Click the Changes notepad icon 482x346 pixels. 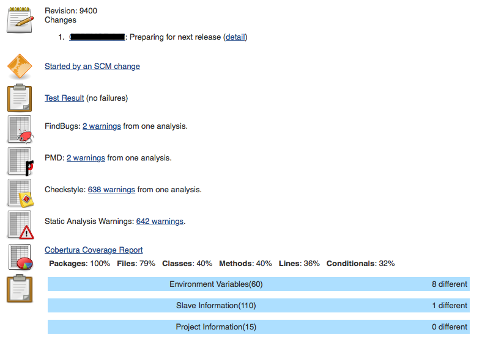(20, 20)
